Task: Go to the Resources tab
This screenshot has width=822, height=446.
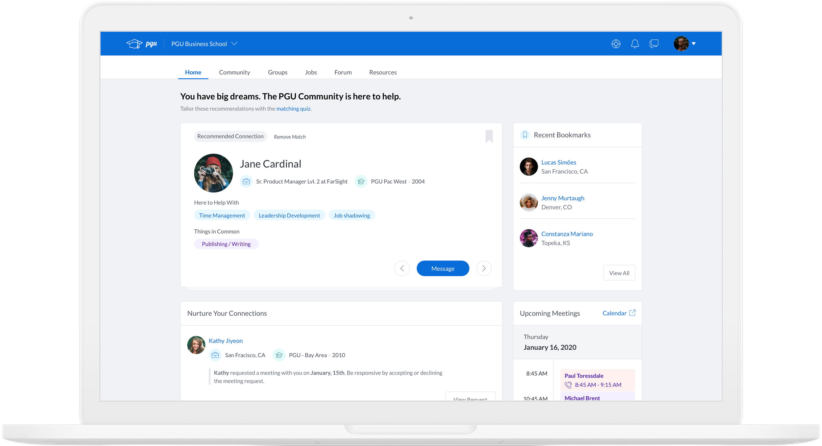Action: pyautogui.click(x=383, y=72)
